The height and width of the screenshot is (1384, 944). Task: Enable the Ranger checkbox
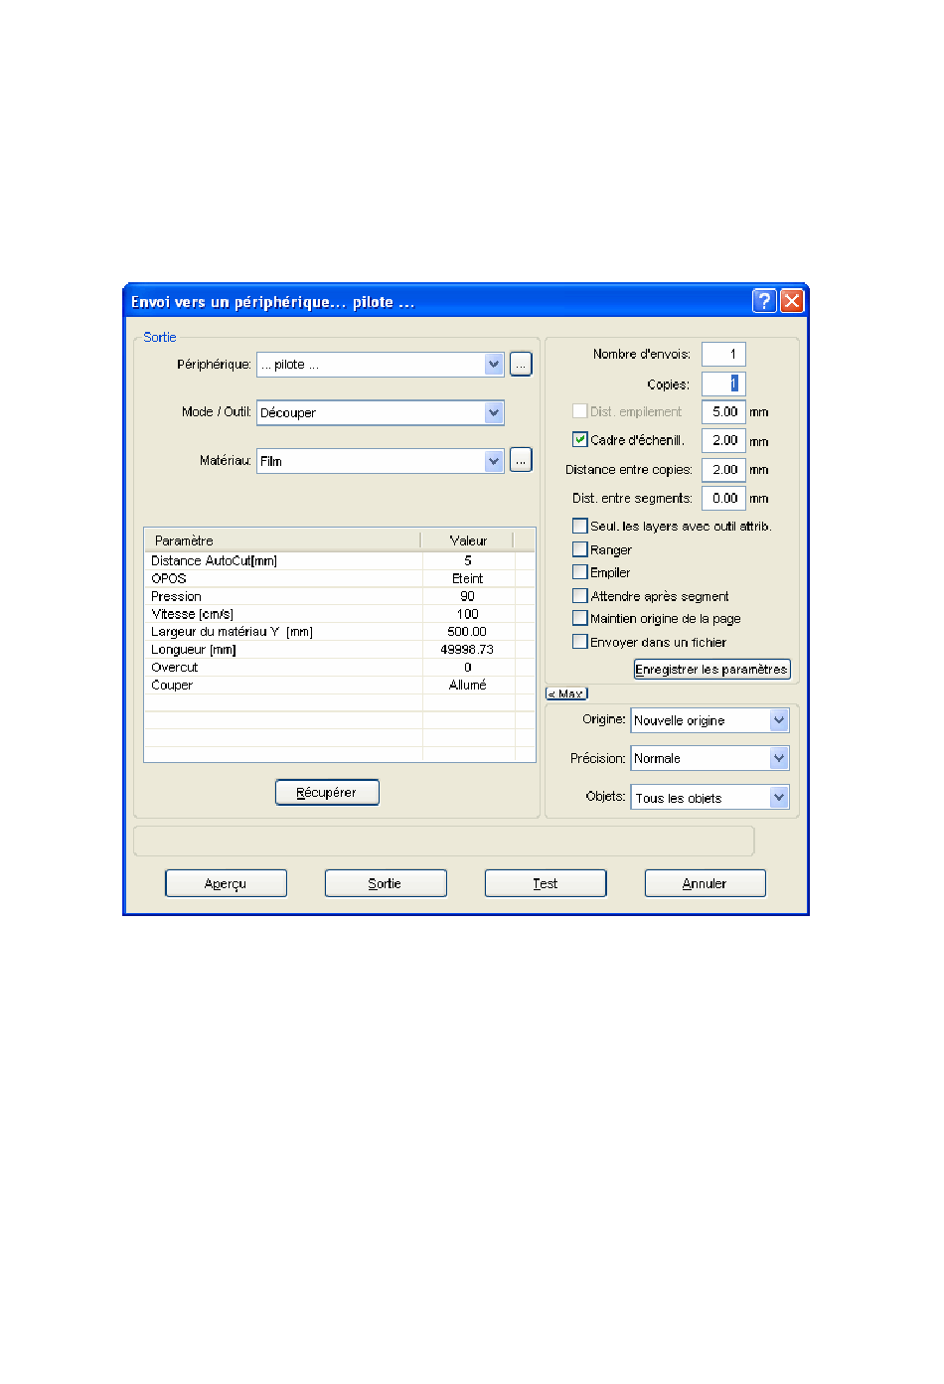(579, 549)
